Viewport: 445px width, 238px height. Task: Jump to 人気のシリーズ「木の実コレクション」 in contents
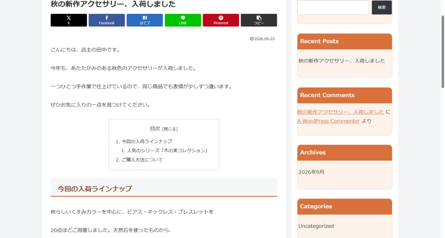point(167,150)
